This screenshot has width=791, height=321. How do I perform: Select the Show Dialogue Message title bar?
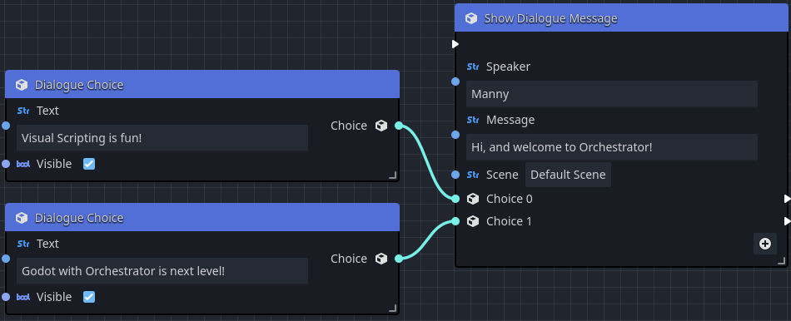pos(621,18)
